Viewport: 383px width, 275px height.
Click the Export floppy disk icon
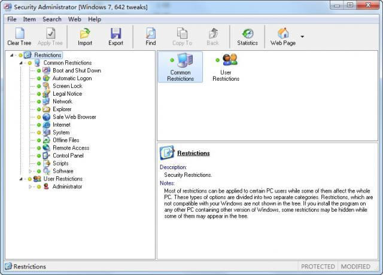115,33
